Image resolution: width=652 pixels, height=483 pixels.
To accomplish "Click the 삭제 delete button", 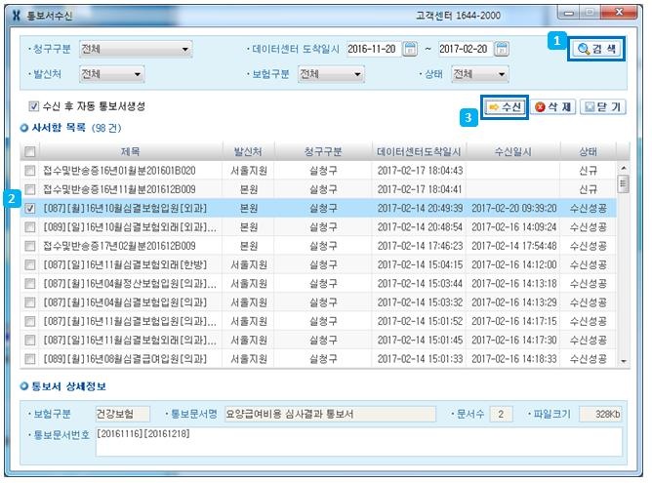I will point(551,106).
